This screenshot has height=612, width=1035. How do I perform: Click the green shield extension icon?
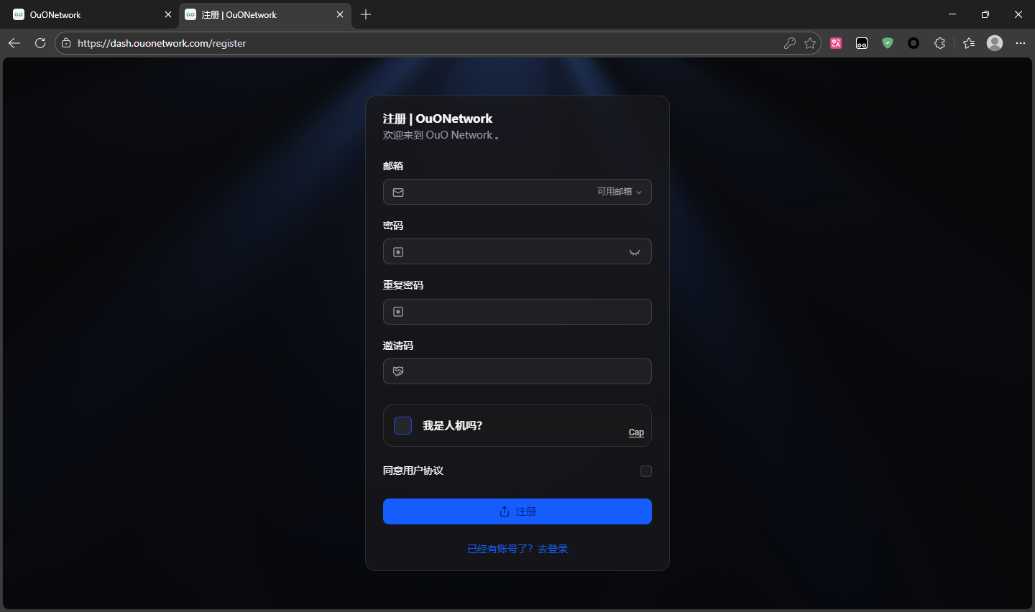tap(888, 43)
